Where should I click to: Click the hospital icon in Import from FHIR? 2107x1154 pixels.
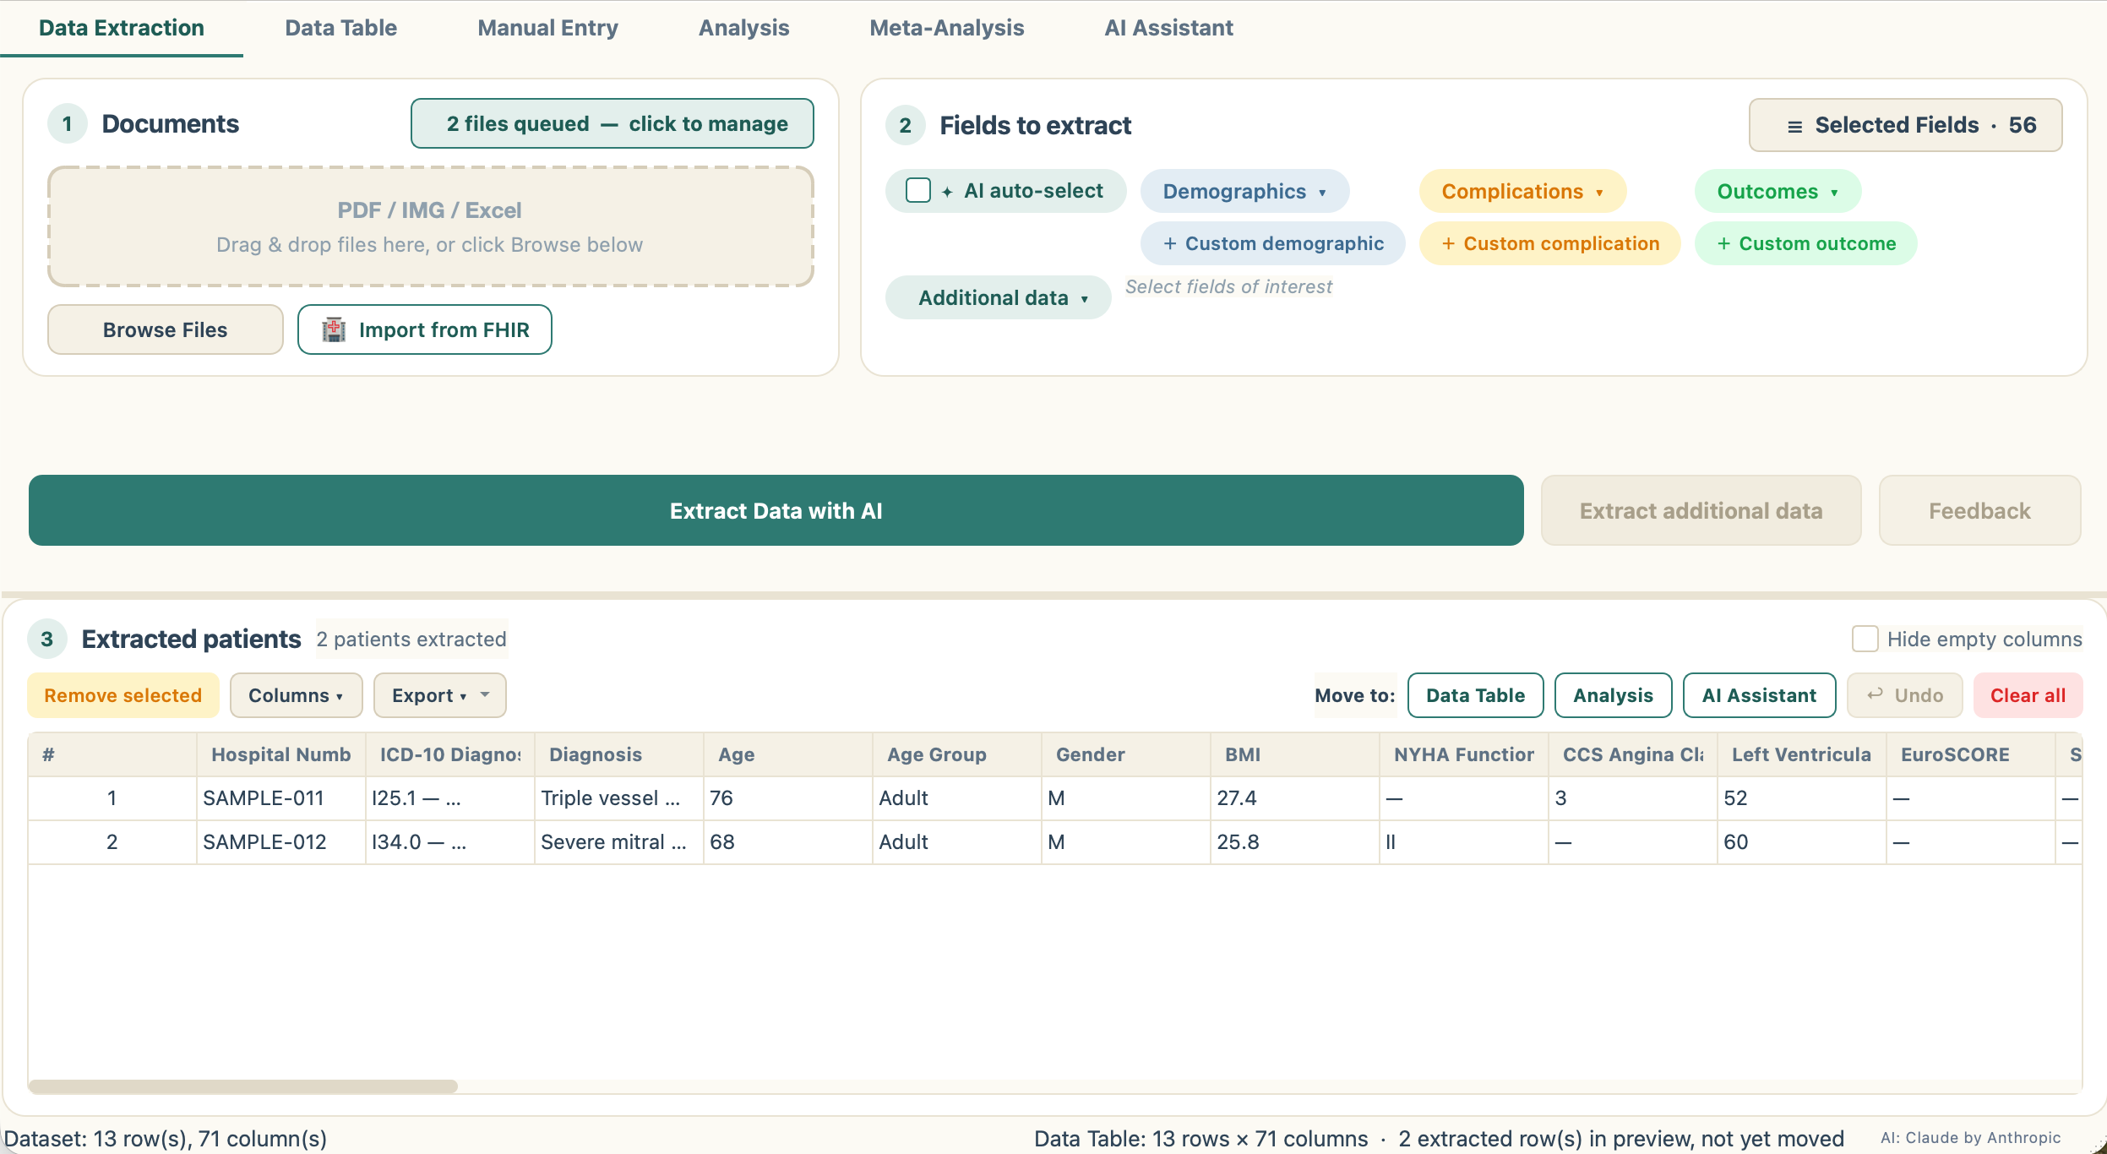tap(334, 329)
